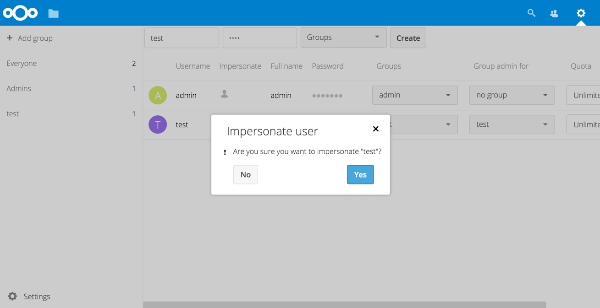Expand test's group admin dropdown

(512, 124)
